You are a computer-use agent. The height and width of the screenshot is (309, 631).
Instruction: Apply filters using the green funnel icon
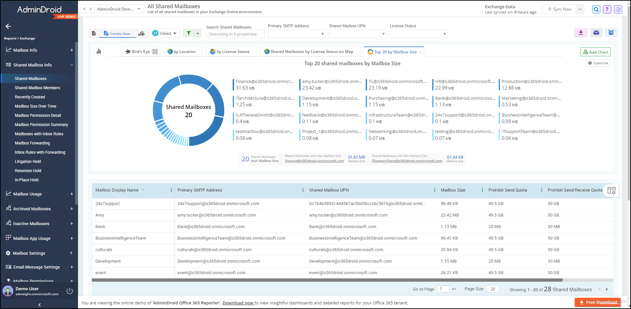tap(188, 33)
